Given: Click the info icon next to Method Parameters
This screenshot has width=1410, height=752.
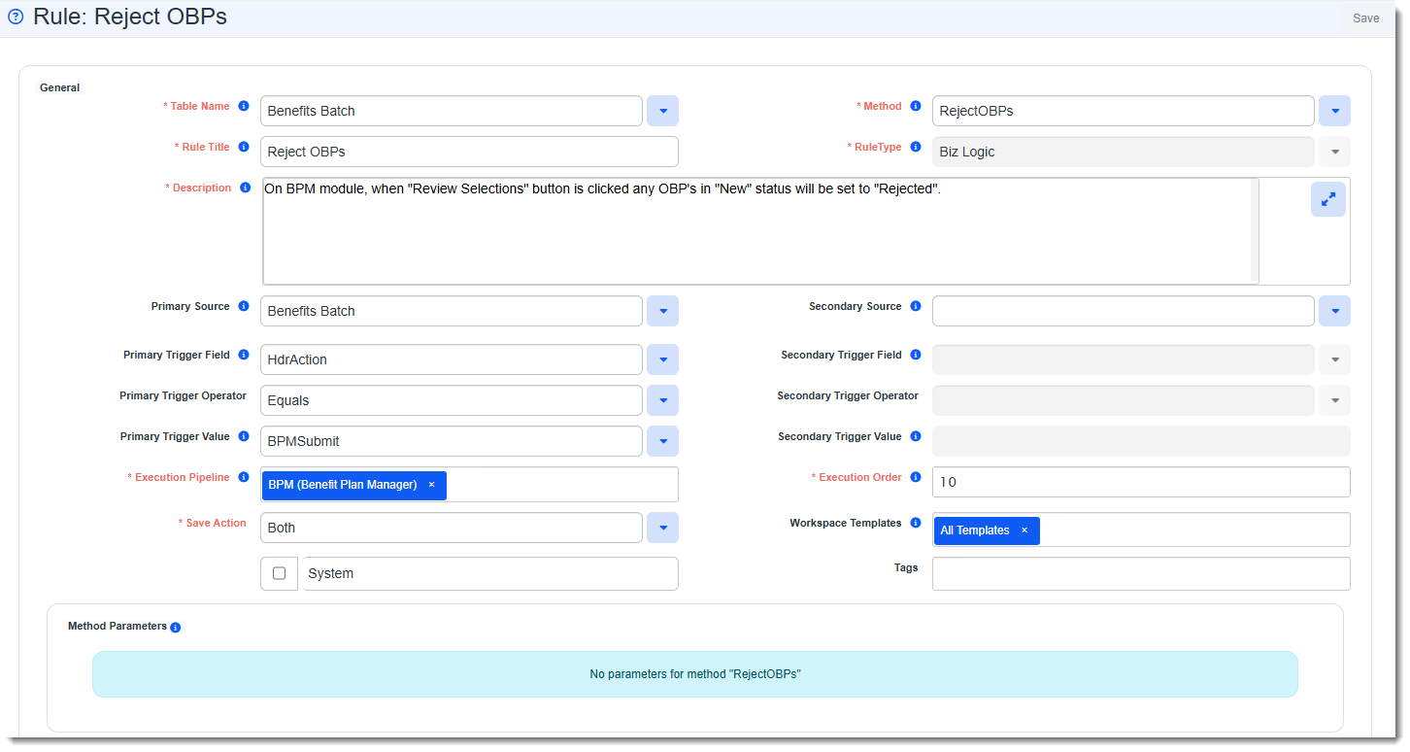Looking at the screenshot, I should 176,628.
